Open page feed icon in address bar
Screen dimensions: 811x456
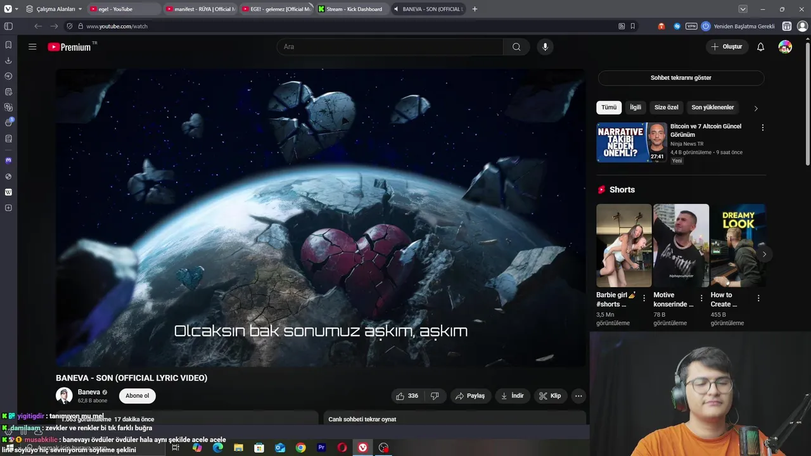(x=622, y=26)
